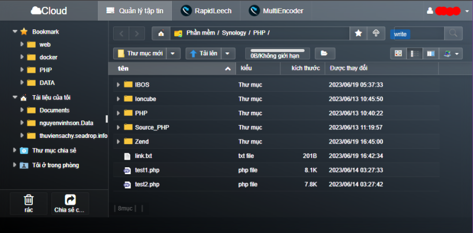Image resolution: width=473 pixels, height=233 pixels.
Task: Click the Zend folder icon
Action: pyautogui.click(x=128, y=141)
